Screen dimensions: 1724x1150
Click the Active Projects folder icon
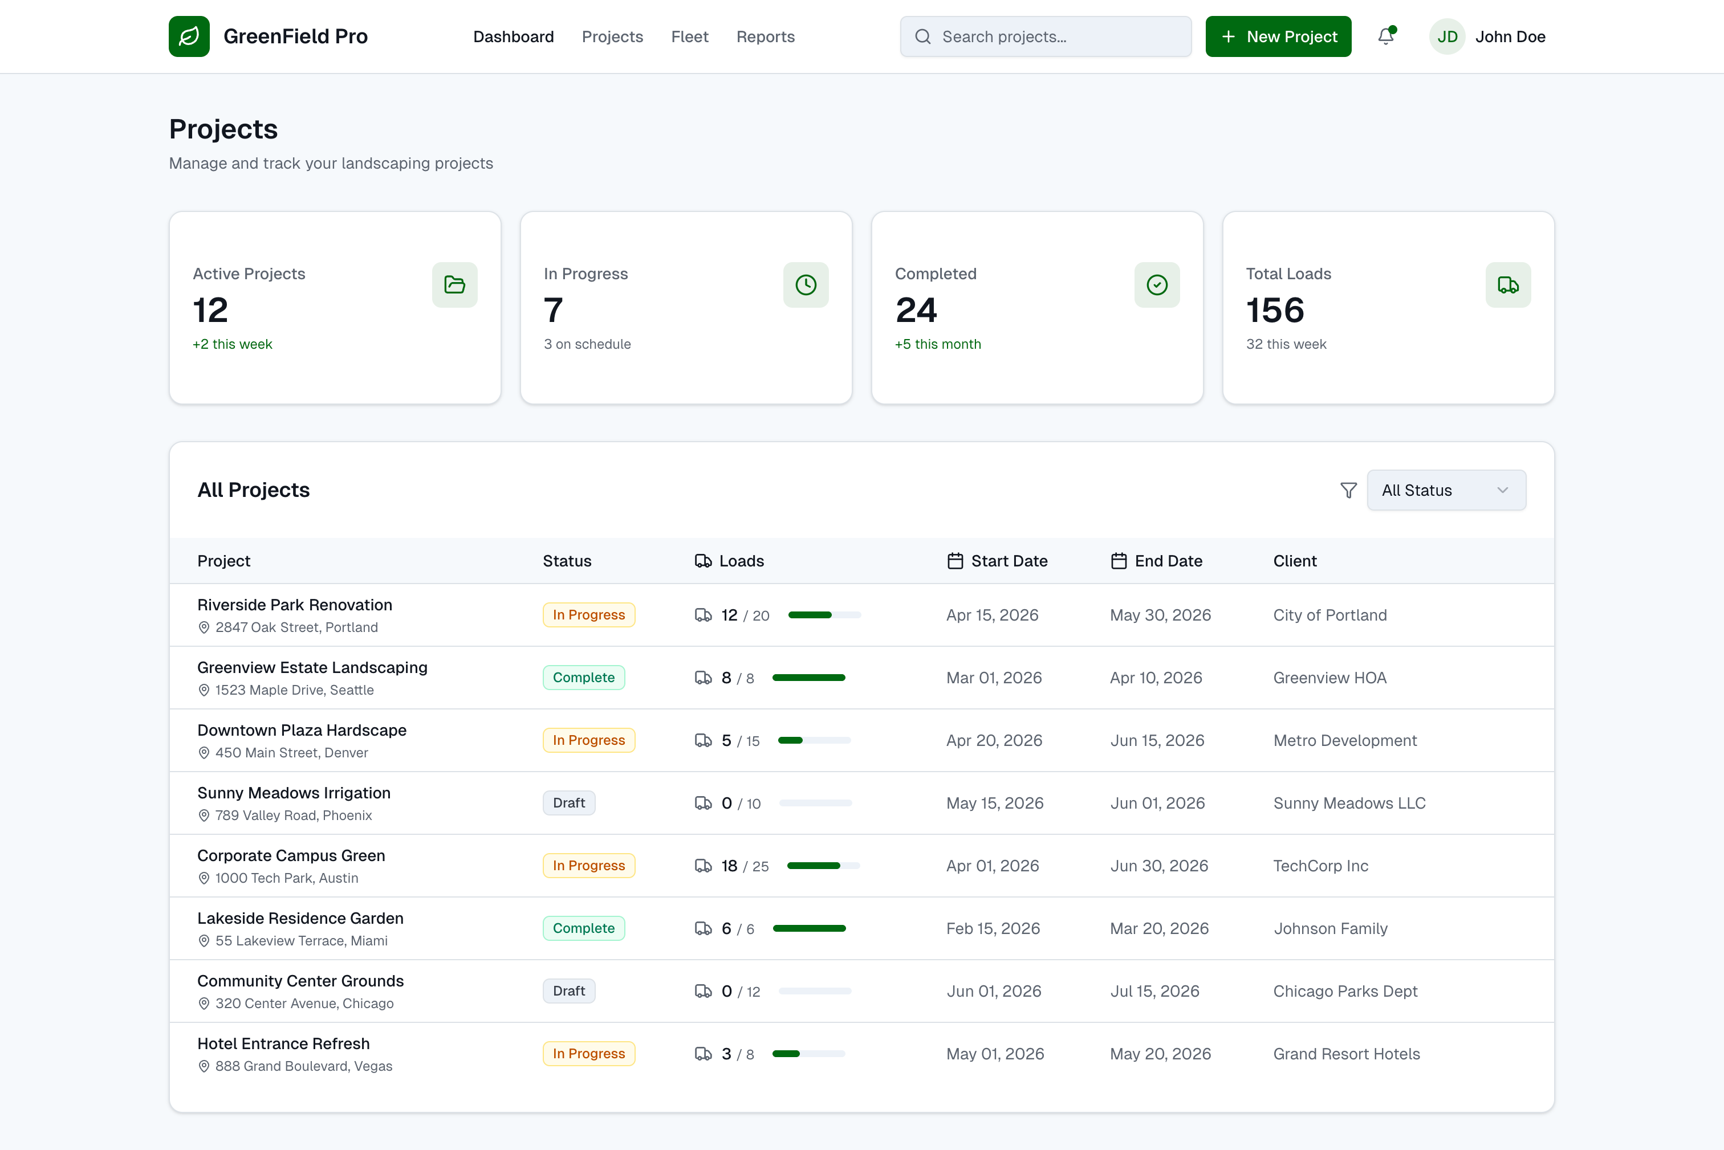[455, 284]
